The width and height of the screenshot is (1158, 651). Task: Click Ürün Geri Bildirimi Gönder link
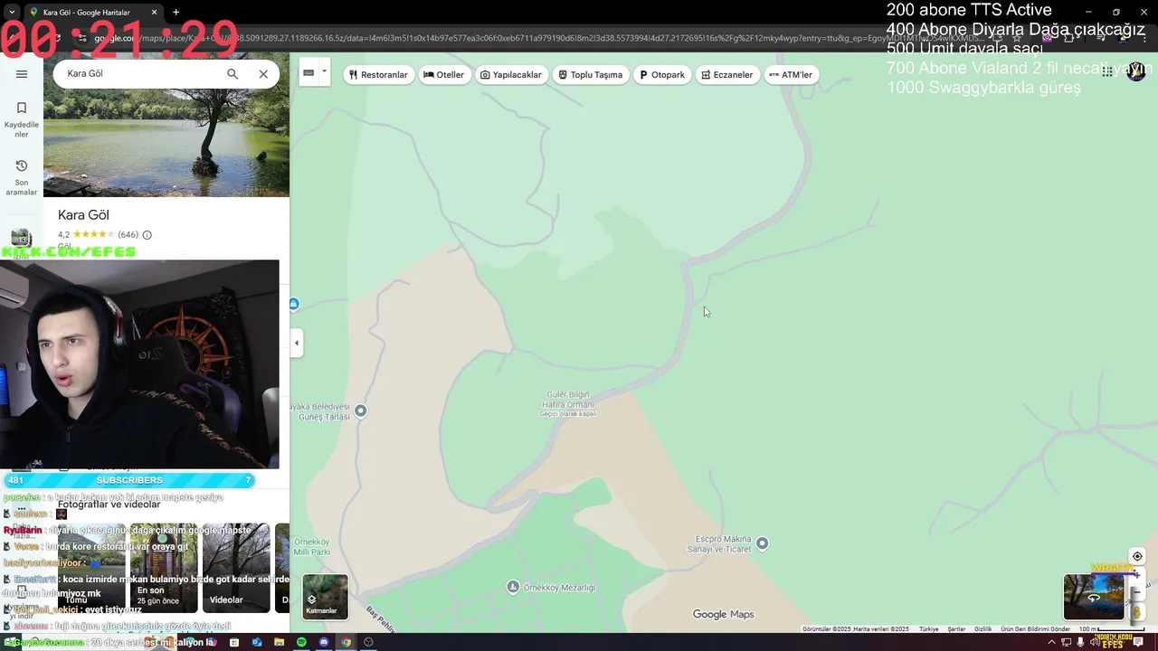[x=1035, y=628]
